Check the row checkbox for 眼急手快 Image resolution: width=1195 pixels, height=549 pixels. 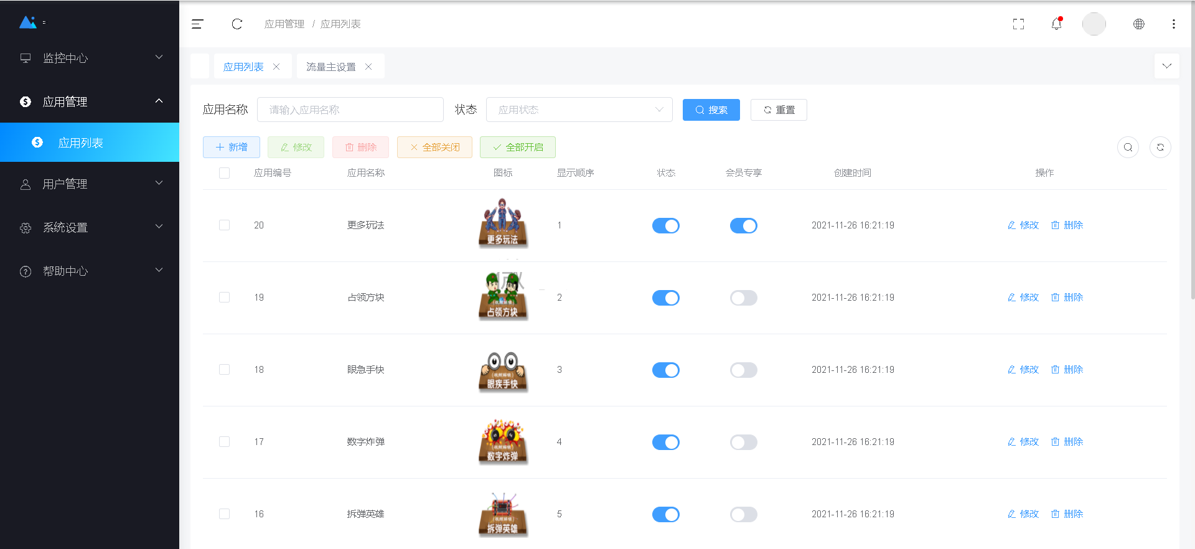(225, 370)
